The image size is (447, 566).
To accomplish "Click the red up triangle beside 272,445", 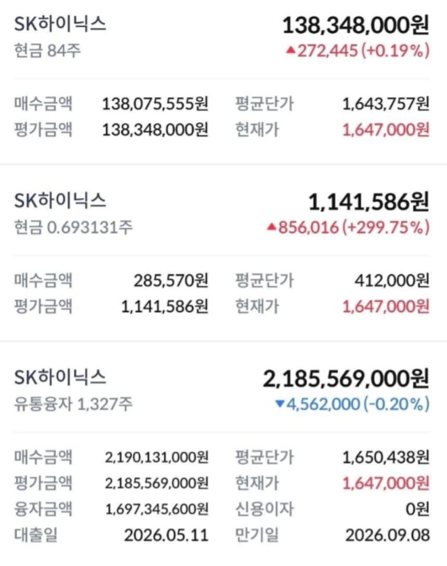I will coord(291,50).
